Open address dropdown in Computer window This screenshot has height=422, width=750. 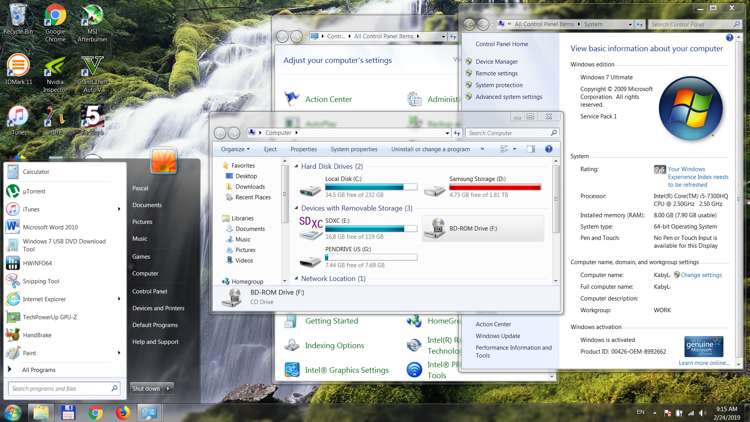[x=447, y=133]
